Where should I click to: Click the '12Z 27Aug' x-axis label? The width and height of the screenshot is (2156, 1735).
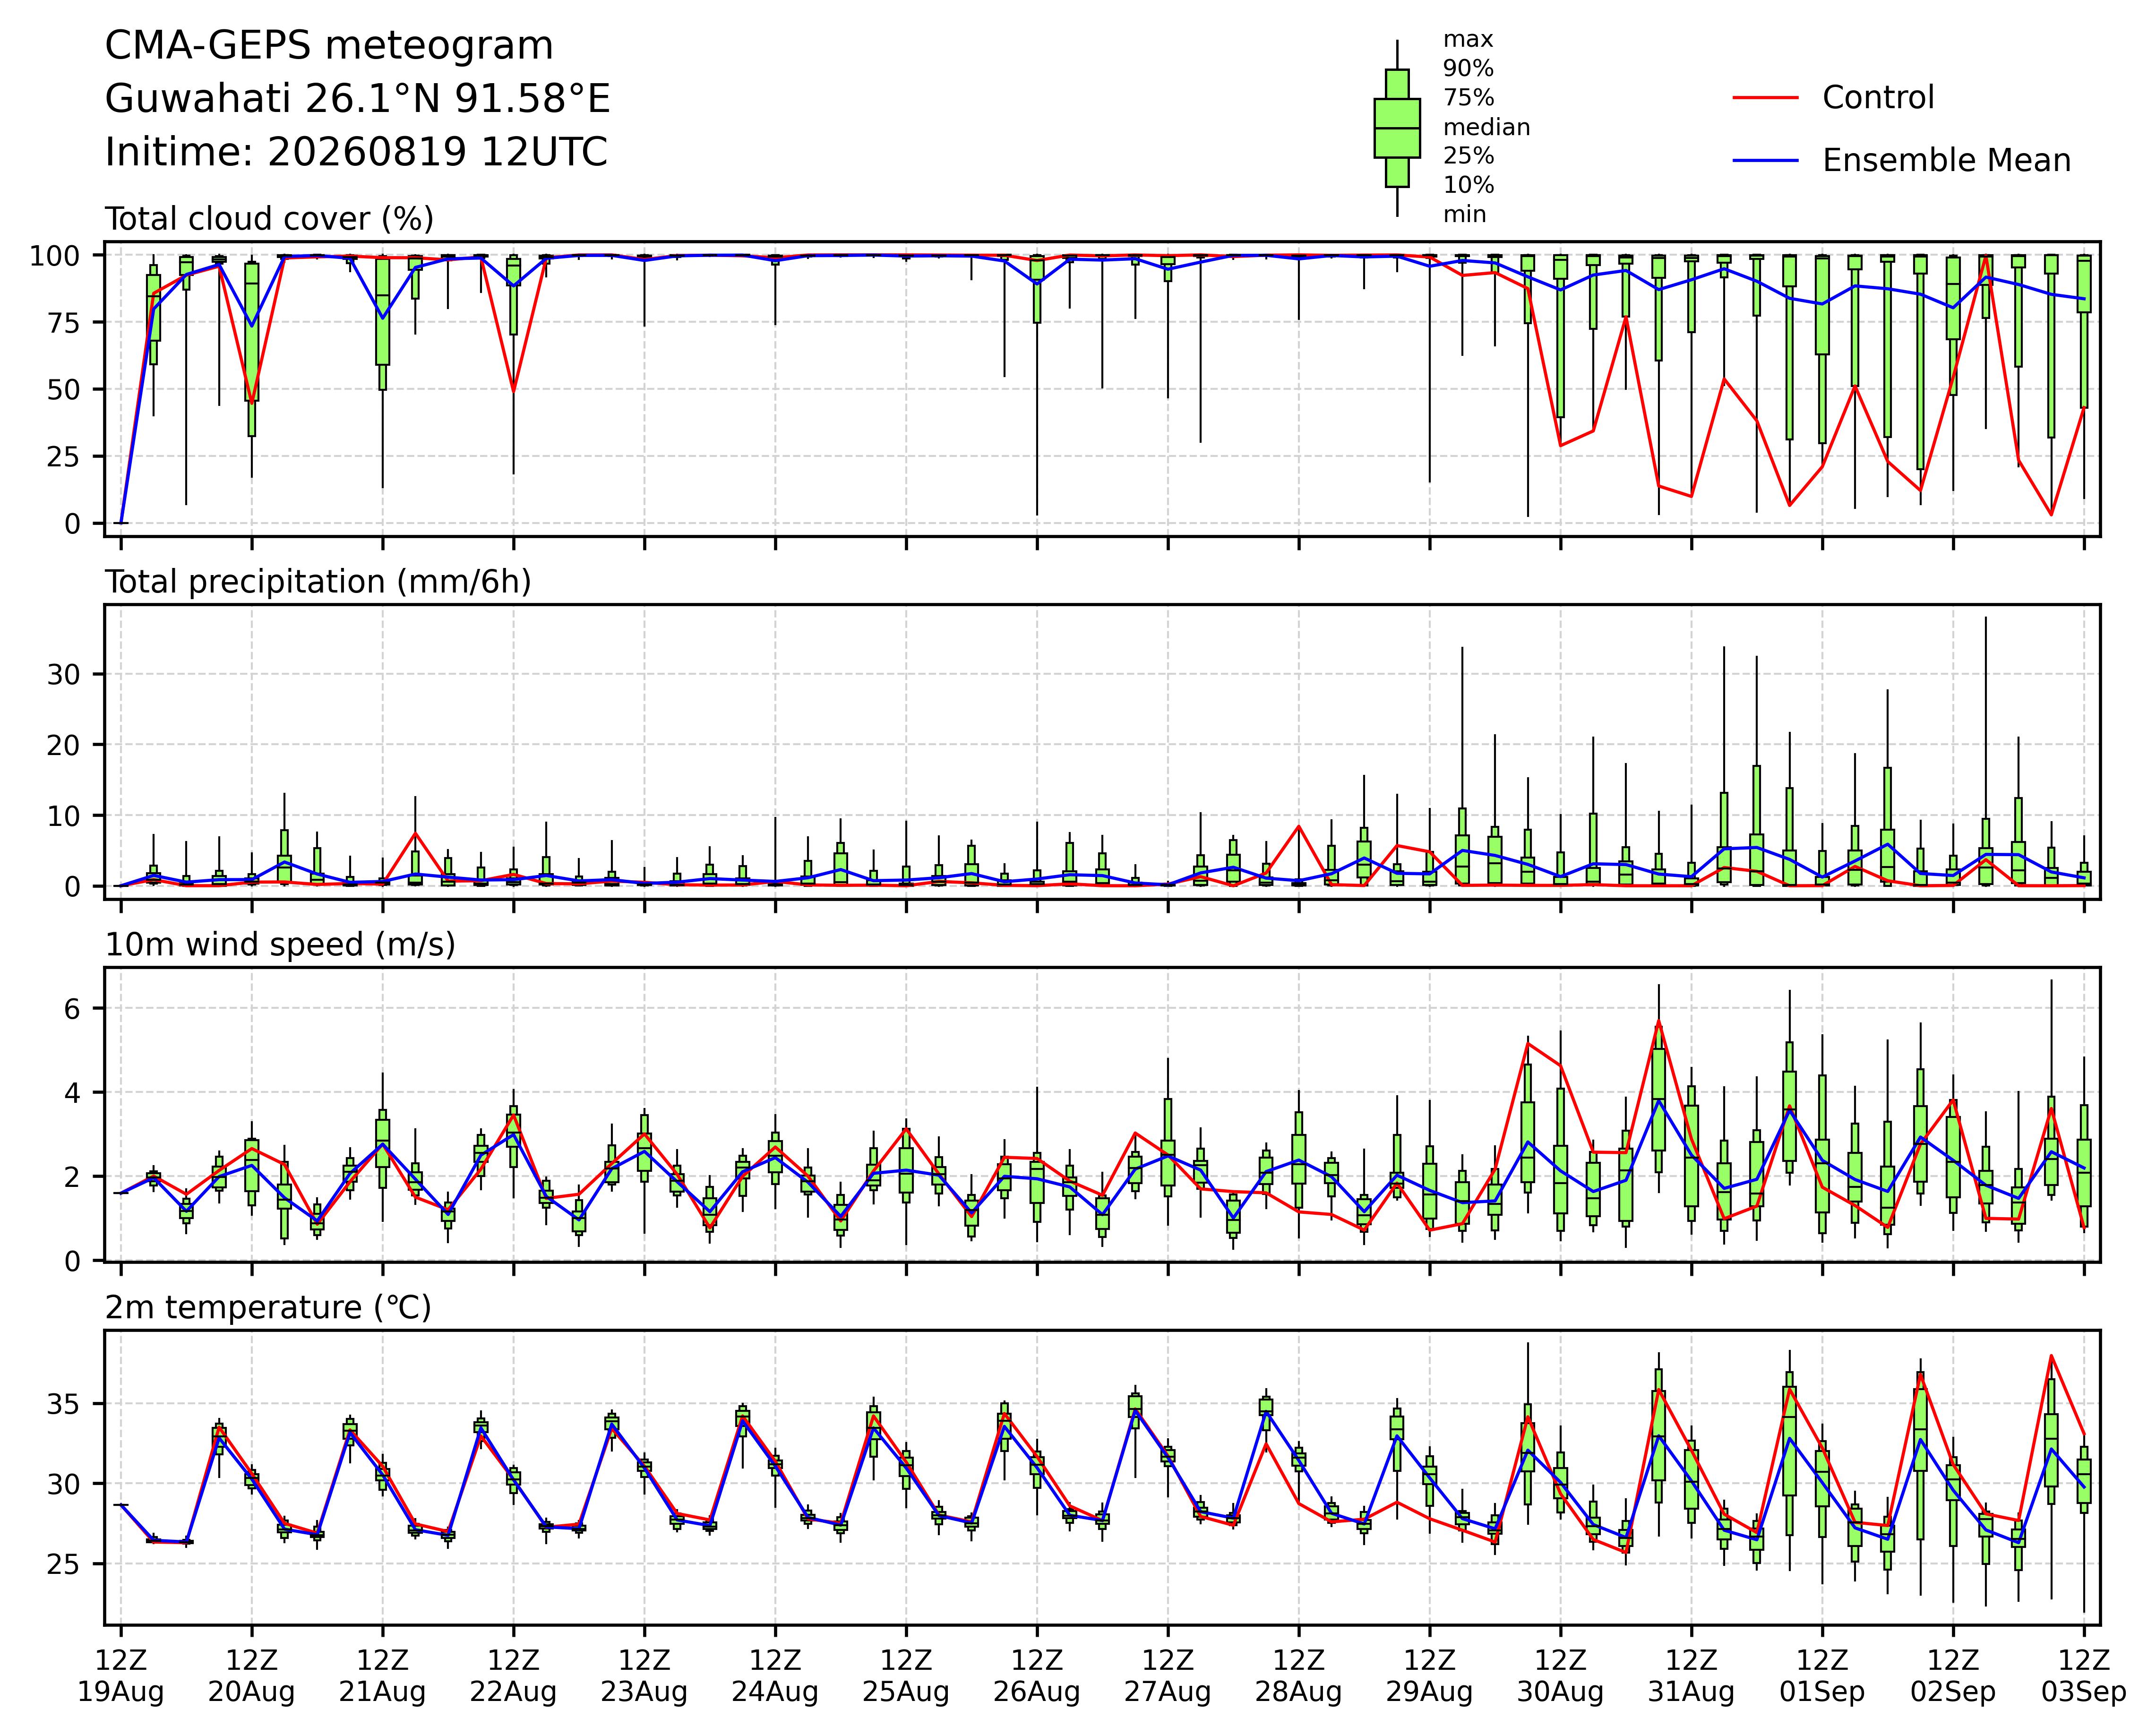tap(1168, 1676)
